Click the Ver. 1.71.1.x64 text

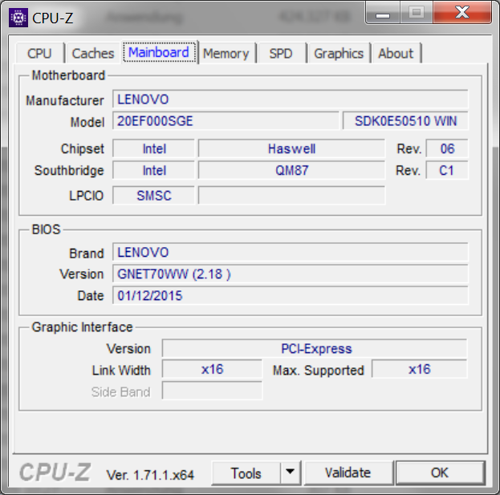pos(150,475)
